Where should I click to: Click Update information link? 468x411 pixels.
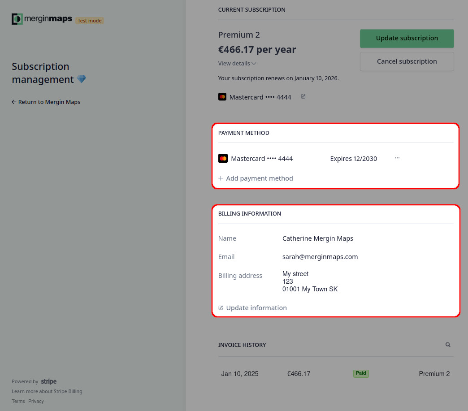(x=252, y=308)
